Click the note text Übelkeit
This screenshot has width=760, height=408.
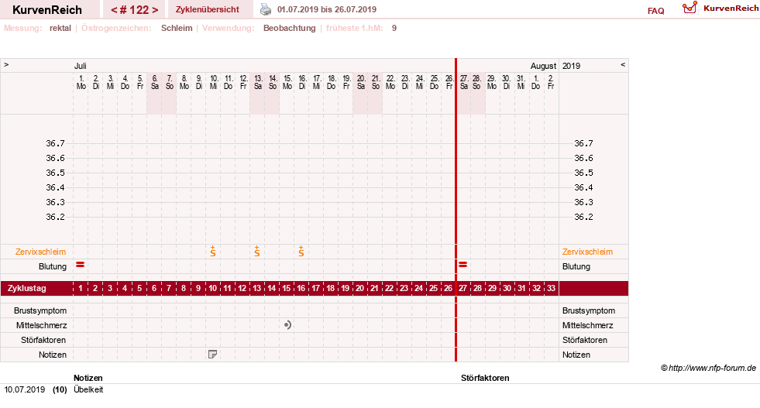point(88,389)
